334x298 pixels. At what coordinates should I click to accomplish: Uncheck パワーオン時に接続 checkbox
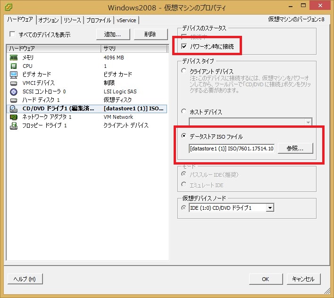184,46
